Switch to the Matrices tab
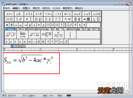Image resolution: width=133 pixels, height=98 pixels. coord(42,29)
